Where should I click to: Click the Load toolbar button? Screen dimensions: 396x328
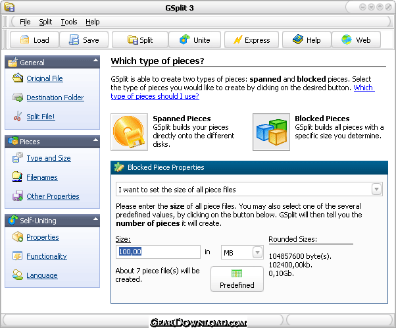click(34, 40)
